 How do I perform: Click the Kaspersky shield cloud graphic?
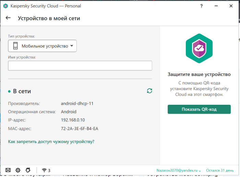click(x=199, y=48)
